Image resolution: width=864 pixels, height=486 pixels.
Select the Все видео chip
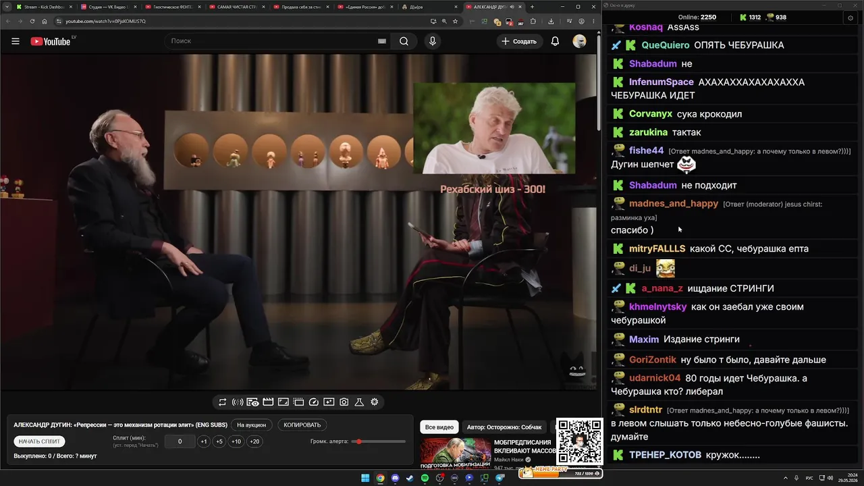(x=439, y=427)
